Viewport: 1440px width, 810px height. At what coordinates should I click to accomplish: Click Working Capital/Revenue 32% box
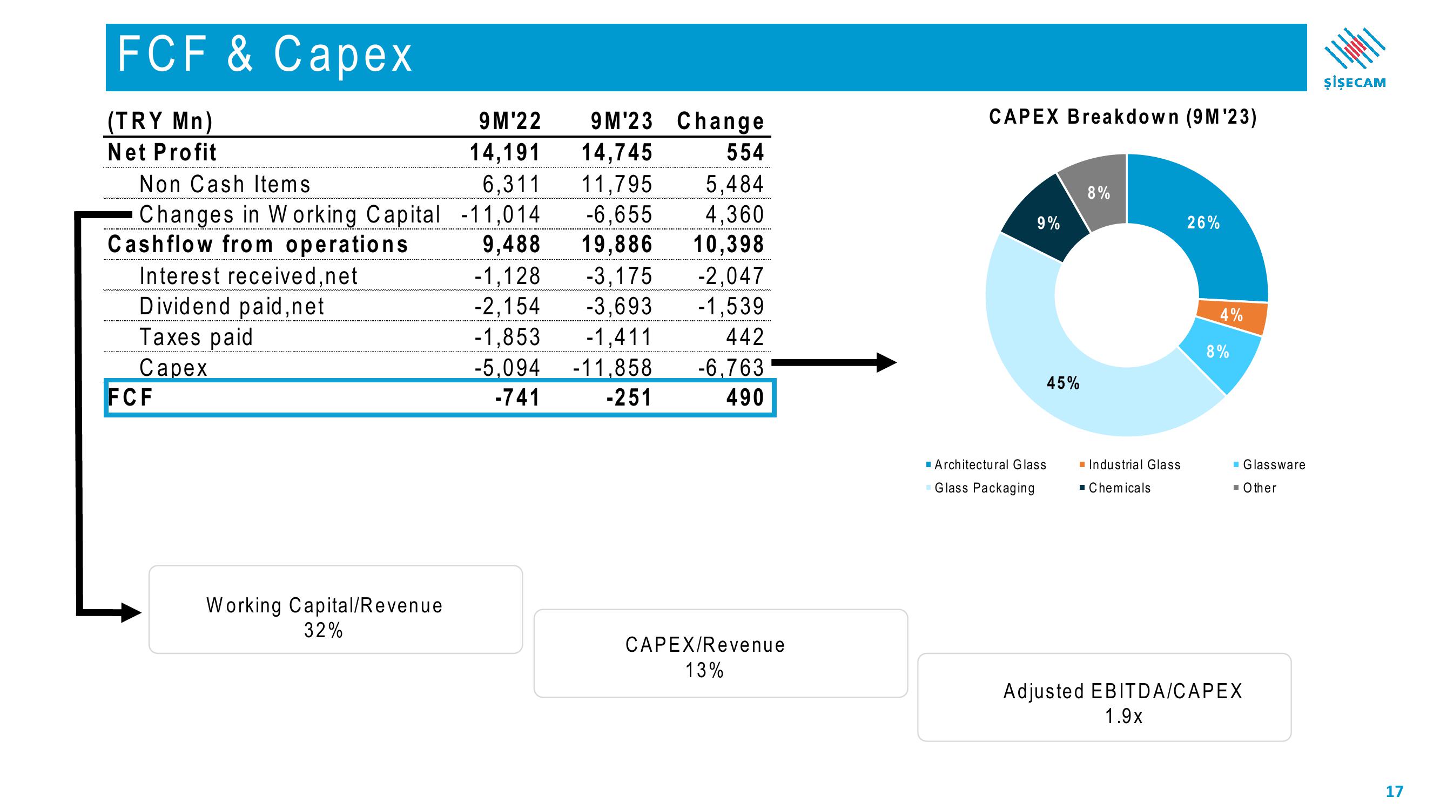click(x=335, y=609)
